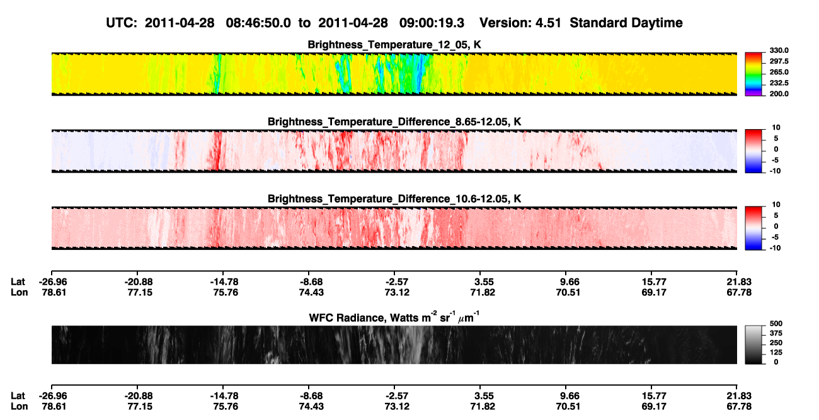Click the 10.6-12.05 difference image strip
This screenshot has height=420, width=819.
(x=394, y=229)
